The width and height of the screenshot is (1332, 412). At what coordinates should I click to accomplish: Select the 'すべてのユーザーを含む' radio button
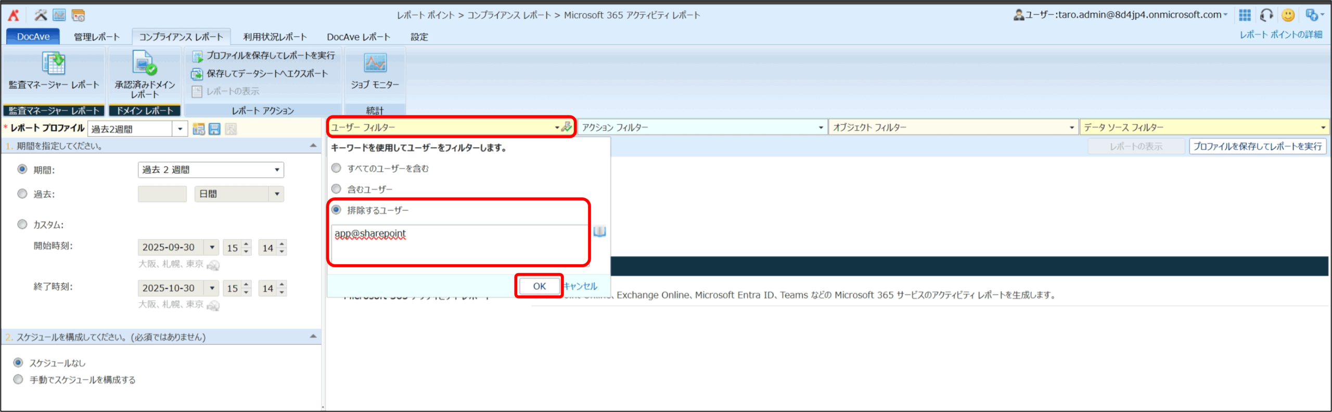(337, 168)
